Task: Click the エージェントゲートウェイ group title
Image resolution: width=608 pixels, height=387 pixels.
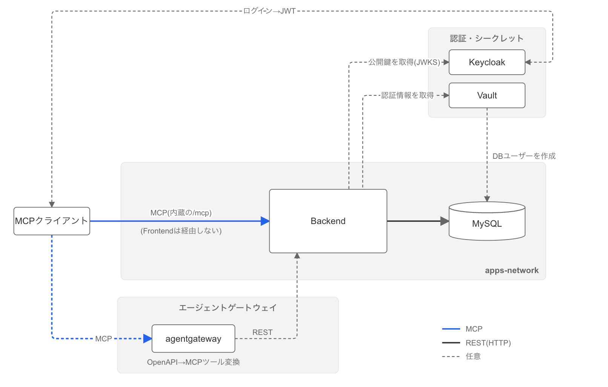Action: (228, 308)
